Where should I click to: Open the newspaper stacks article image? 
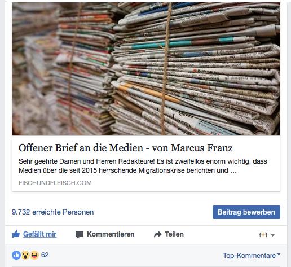coord(146,69)
